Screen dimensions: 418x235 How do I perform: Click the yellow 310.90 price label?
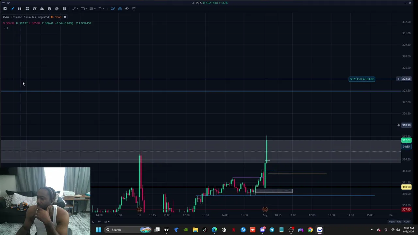406,187
